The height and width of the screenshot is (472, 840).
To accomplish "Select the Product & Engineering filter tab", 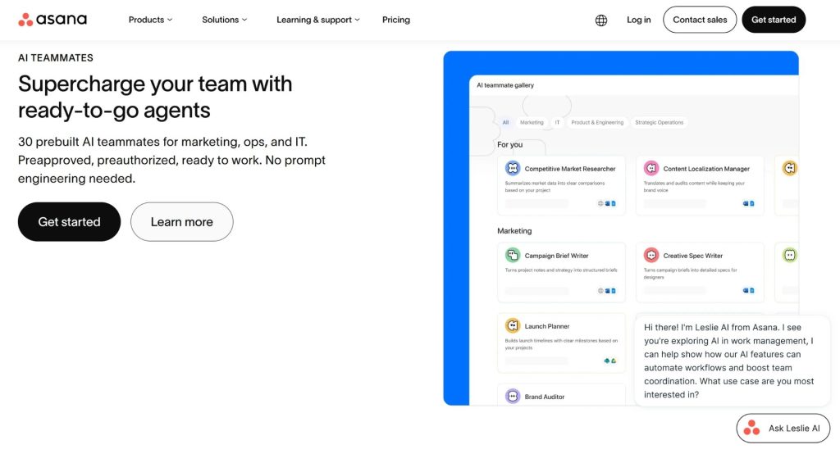I will click(x=597, y=123).
